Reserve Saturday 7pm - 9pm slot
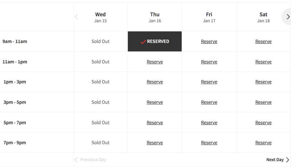 (x=263, y=143)
